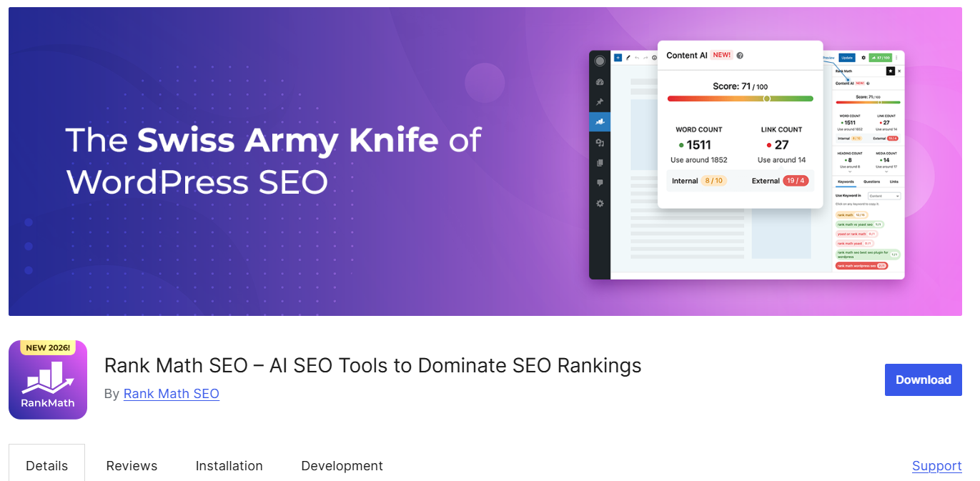Click the Download button
The image size is (980, 481).
pos(923,380)
